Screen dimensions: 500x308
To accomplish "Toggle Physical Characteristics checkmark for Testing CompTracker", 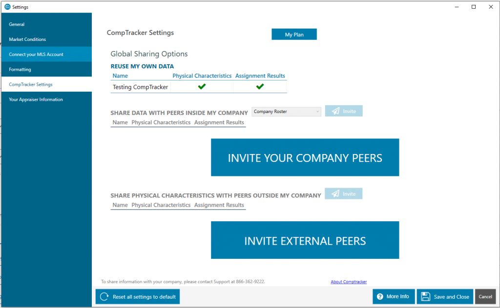I will click(202, 86).
